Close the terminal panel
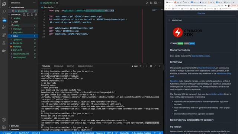This screenshot has width=238, height=134. pyautogui.click(x=160, y=66)
